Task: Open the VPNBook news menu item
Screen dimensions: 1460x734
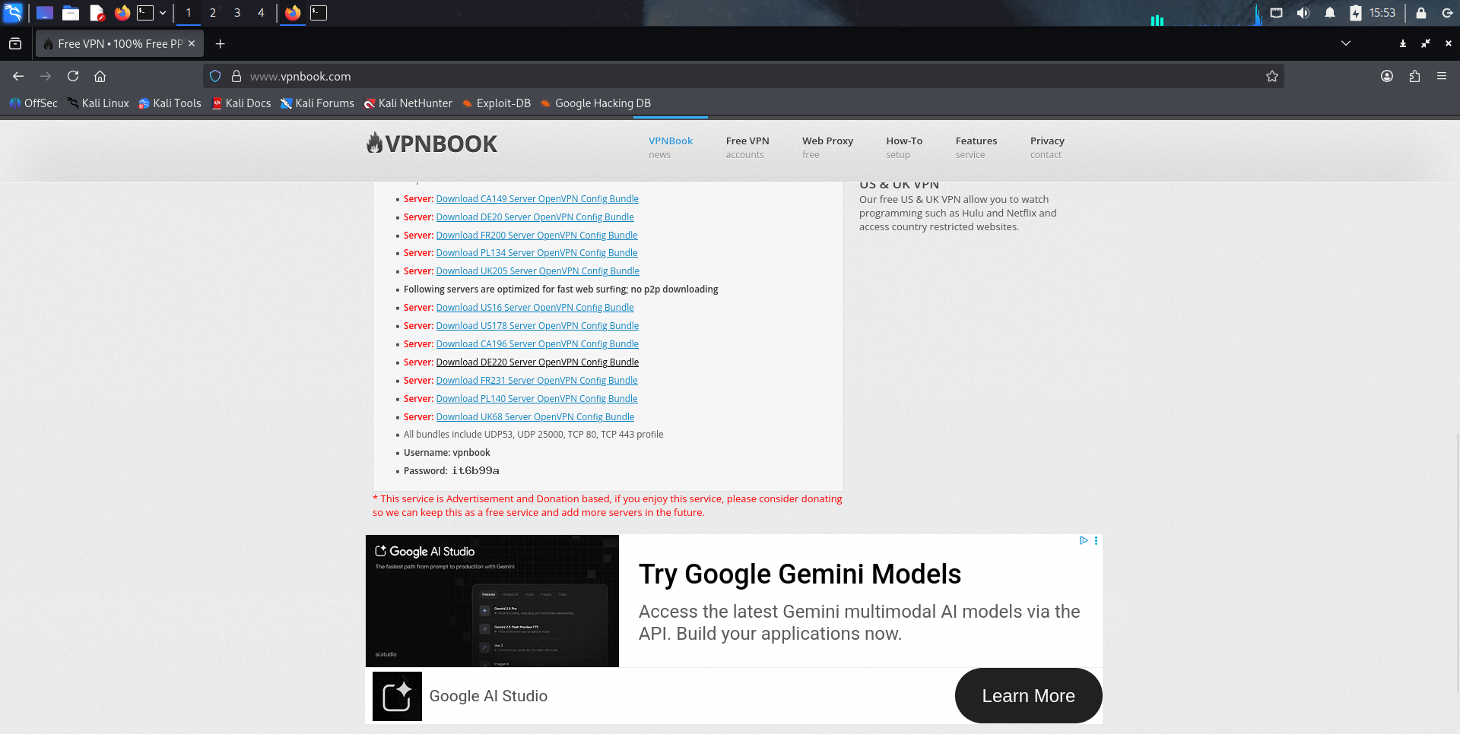Action: click(x=671, y=147)
